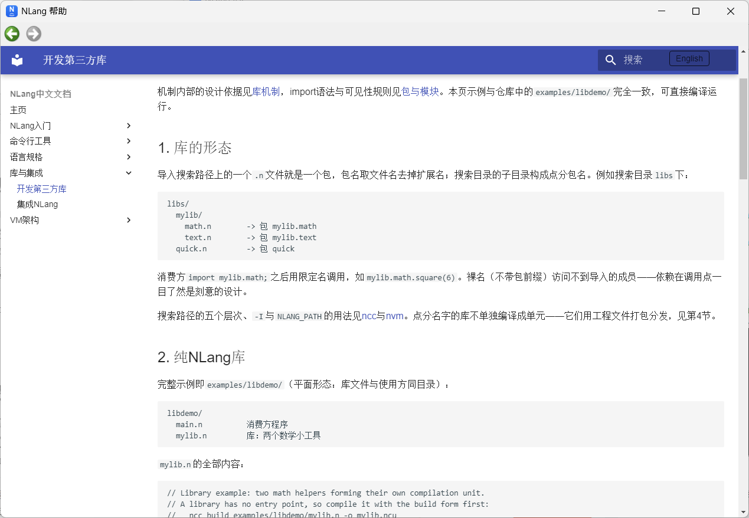Image resolution: width=749 pixels, height=518 pixels.
Task: Click inline code examples/libdemo/ in intro
Action: tap(573, 92)
